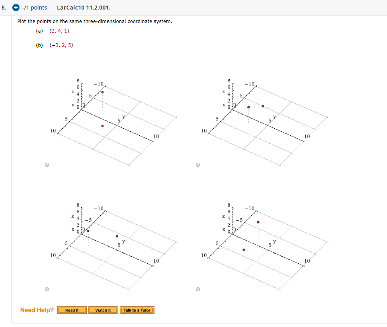Click the Need Help? label

click(x=37, y=310)
